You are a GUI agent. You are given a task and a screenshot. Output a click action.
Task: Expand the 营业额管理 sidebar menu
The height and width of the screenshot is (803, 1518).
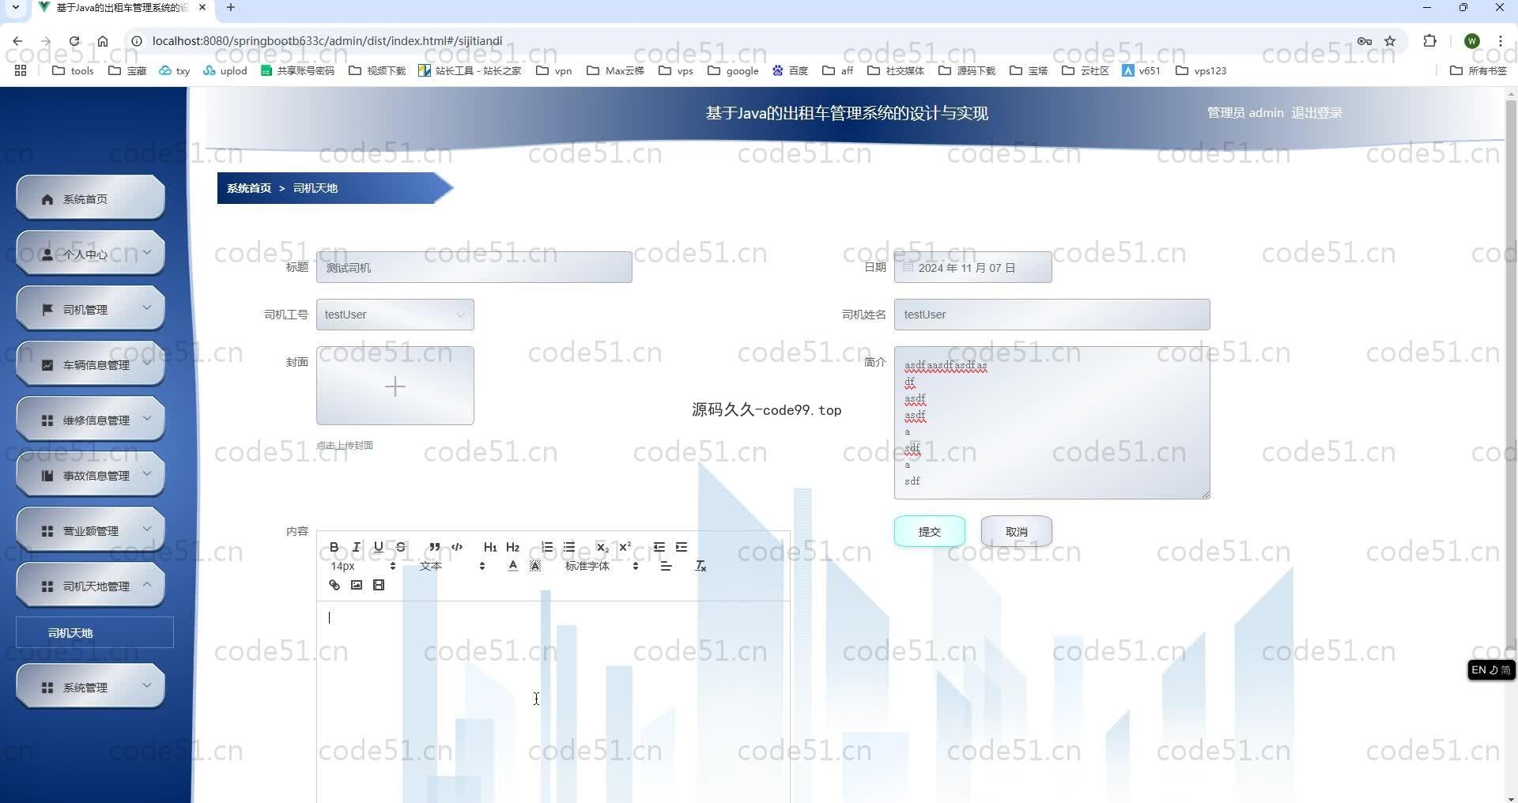tap(90, 530)
